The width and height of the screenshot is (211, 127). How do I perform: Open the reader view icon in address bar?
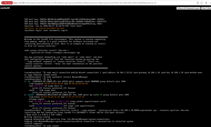(x=198, y=3)
